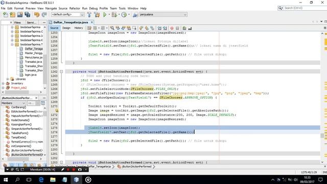327x184 pixels.
Task: Click the Undo arrow icon
Action: pyautogui.click(x=37, y=15)
